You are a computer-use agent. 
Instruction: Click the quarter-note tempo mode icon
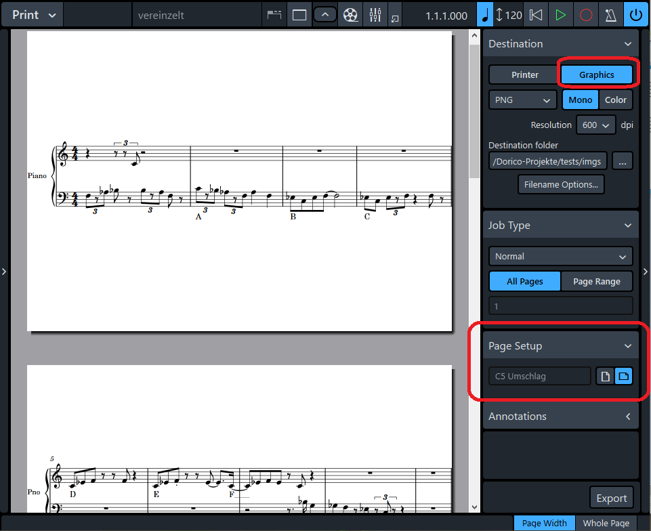point(485,16)
